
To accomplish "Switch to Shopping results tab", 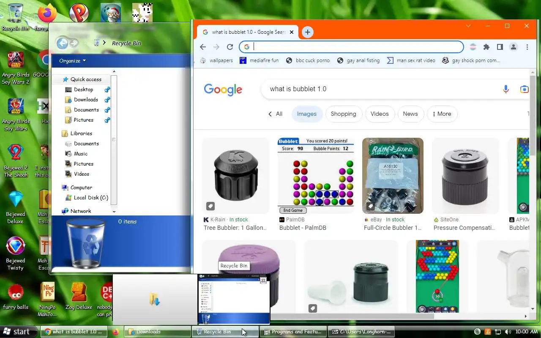I will click(343, 114).
